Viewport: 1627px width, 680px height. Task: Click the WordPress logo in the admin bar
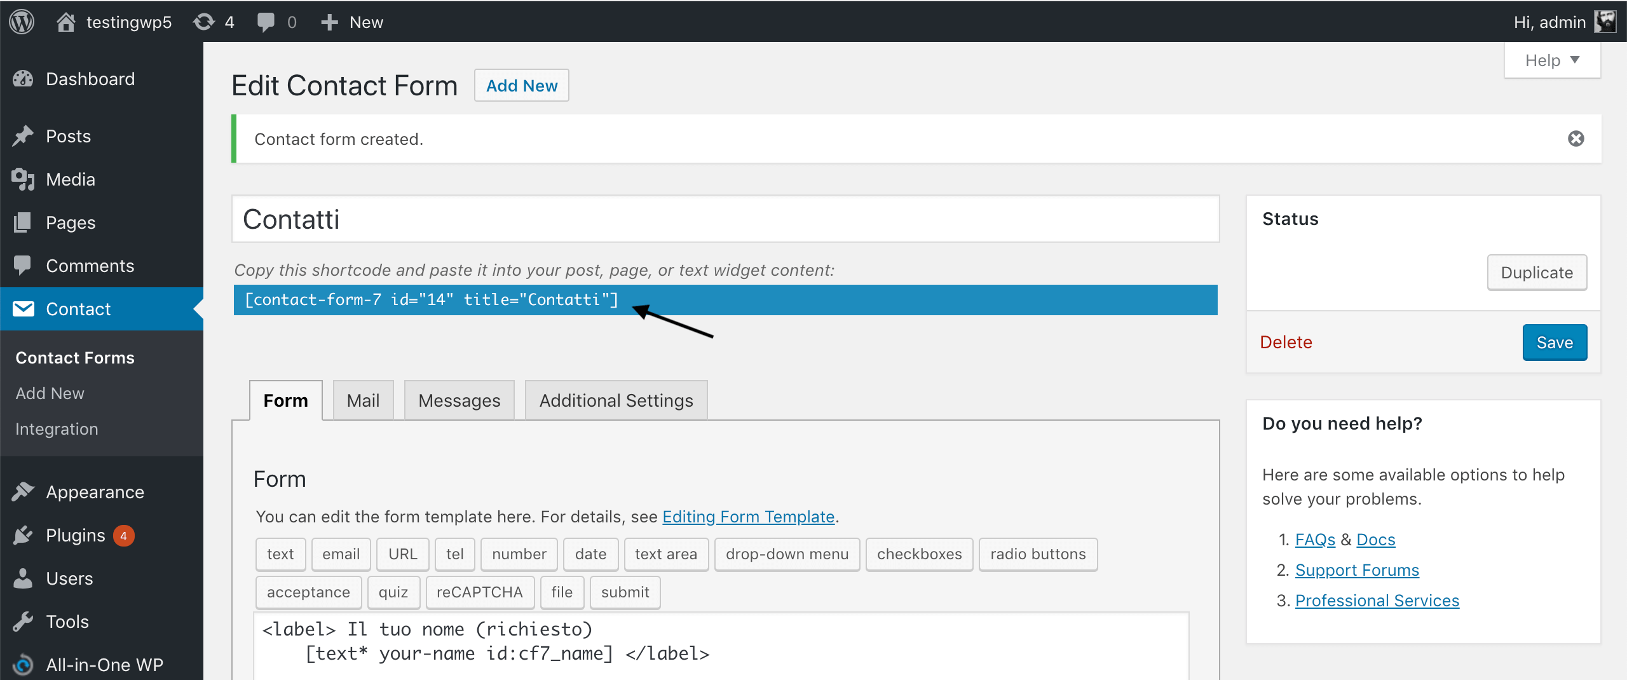coord(21,21)
